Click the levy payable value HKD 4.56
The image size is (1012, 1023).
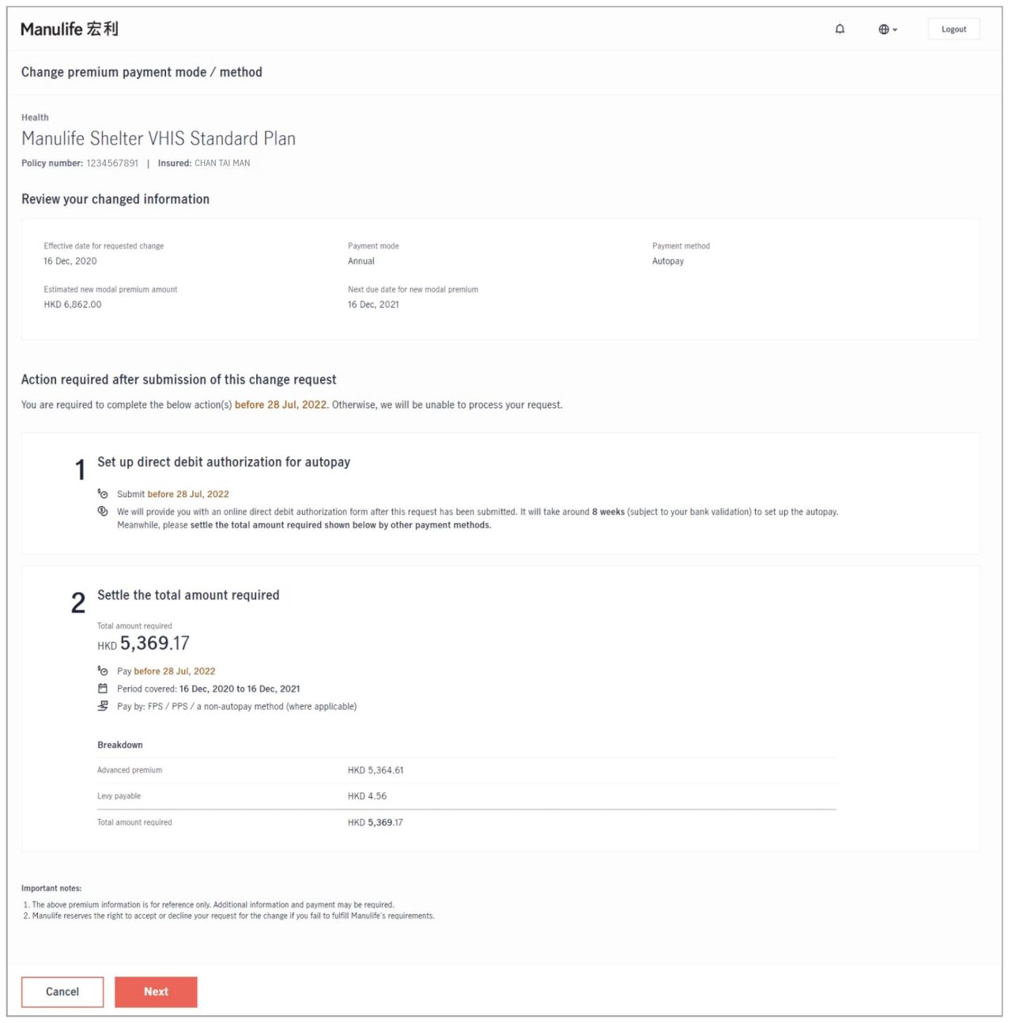pos(367,796)
